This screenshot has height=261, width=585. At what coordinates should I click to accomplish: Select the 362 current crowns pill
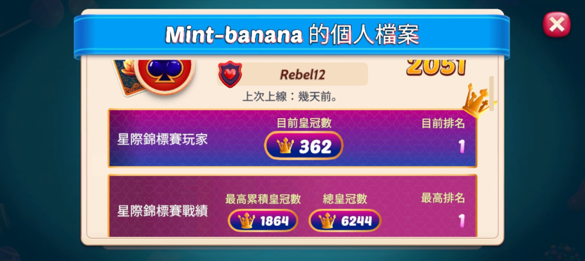click(x=304, y=146)
